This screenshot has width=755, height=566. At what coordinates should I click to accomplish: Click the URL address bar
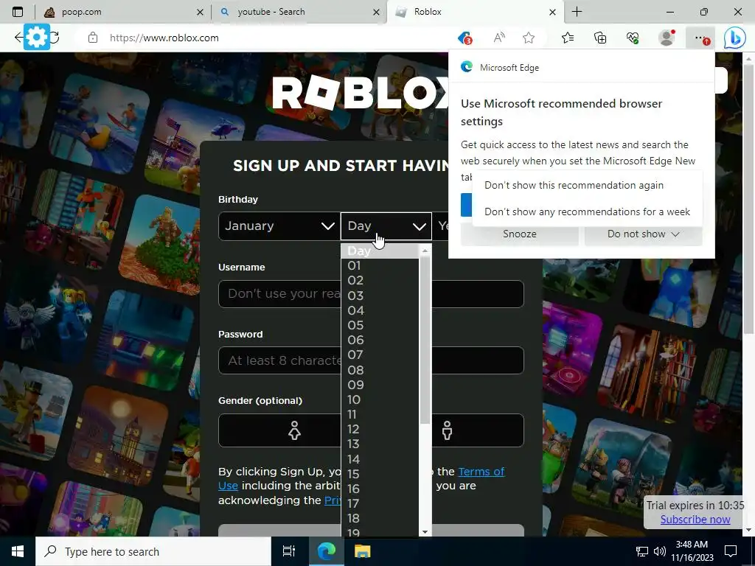point(270,38)
